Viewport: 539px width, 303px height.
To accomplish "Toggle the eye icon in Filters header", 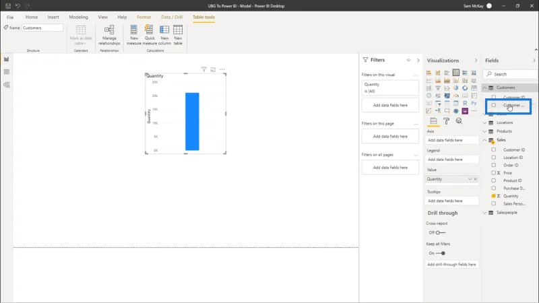I will [408, 60].
